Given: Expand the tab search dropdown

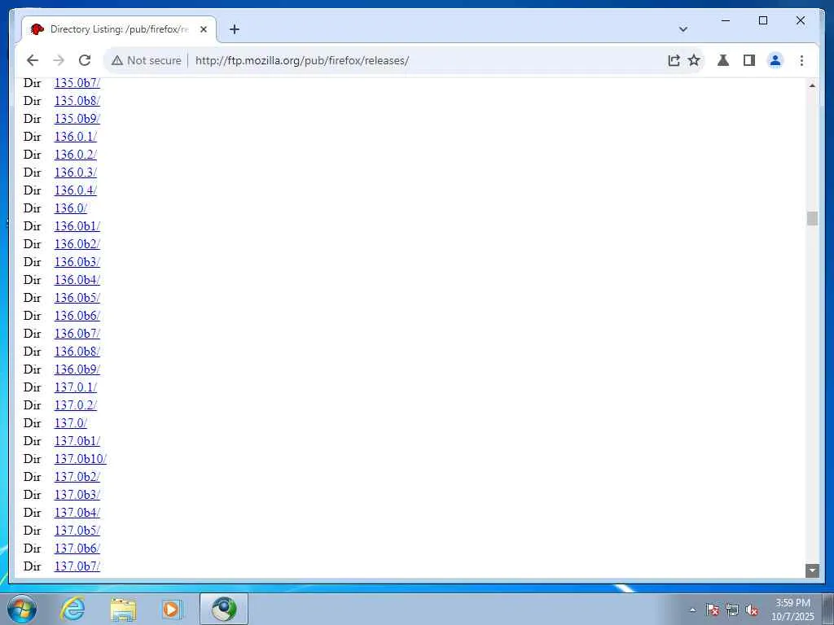Looking at the screenshot, I should pos(683,29).
